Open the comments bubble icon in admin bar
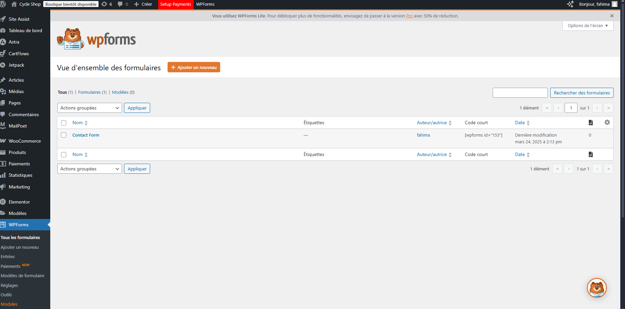Screen dimensions: 625x309 [120, 4]
